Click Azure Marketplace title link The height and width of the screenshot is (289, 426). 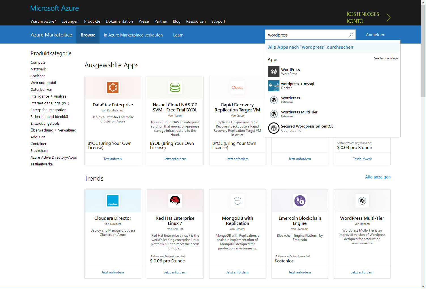pyautogui.click(x=51, y=35)
